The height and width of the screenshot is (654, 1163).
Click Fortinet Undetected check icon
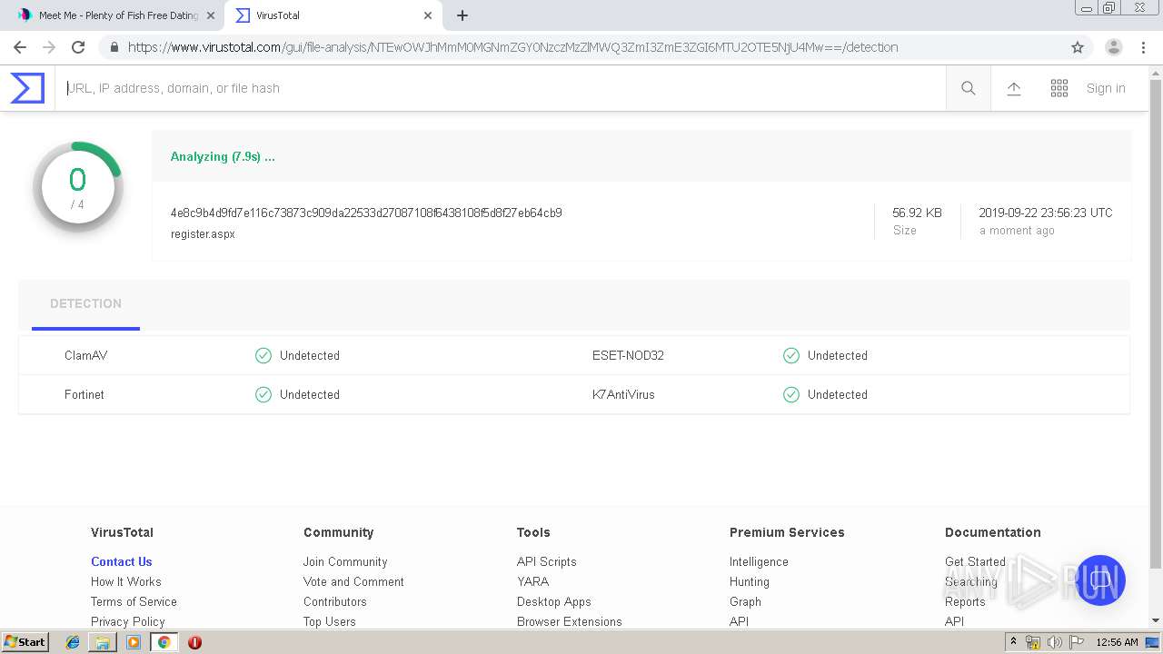263,394
